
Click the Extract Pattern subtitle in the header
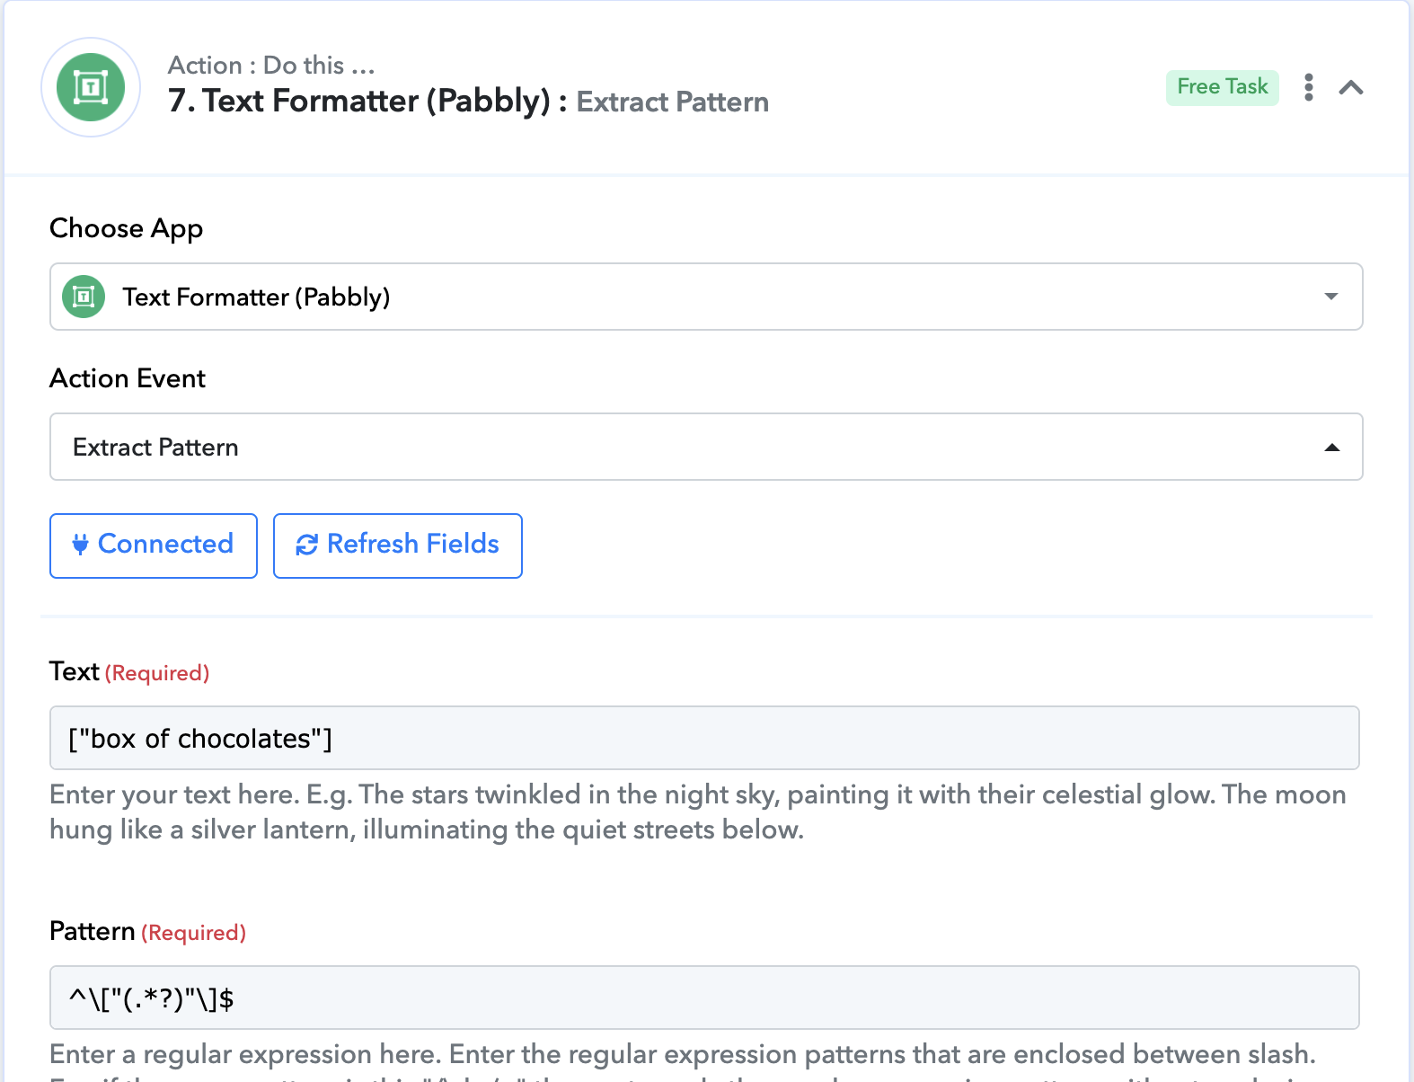click(x=672, y=102)
